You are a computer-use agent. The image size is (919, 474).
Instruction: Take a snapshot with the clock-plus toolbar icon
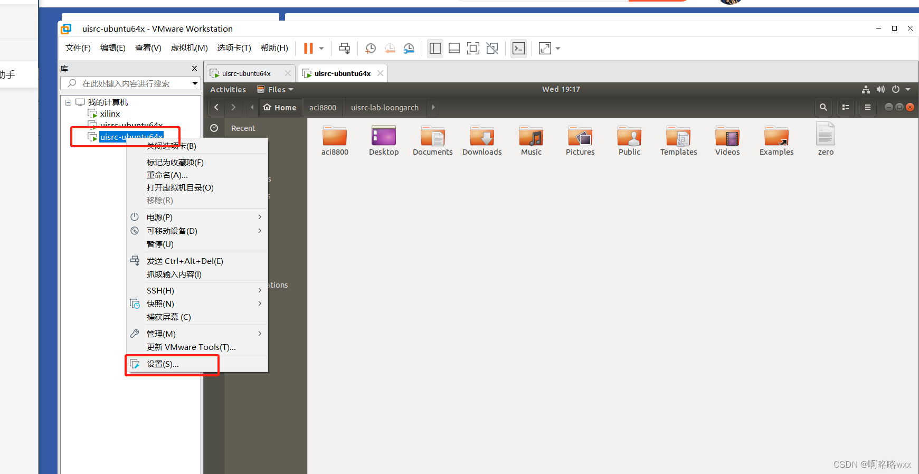pos(371,49)
